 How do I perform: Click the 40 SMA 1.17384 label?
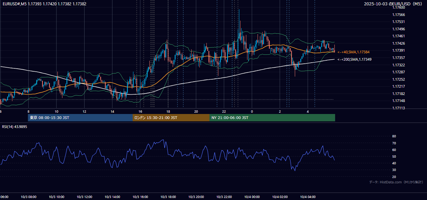353,52
